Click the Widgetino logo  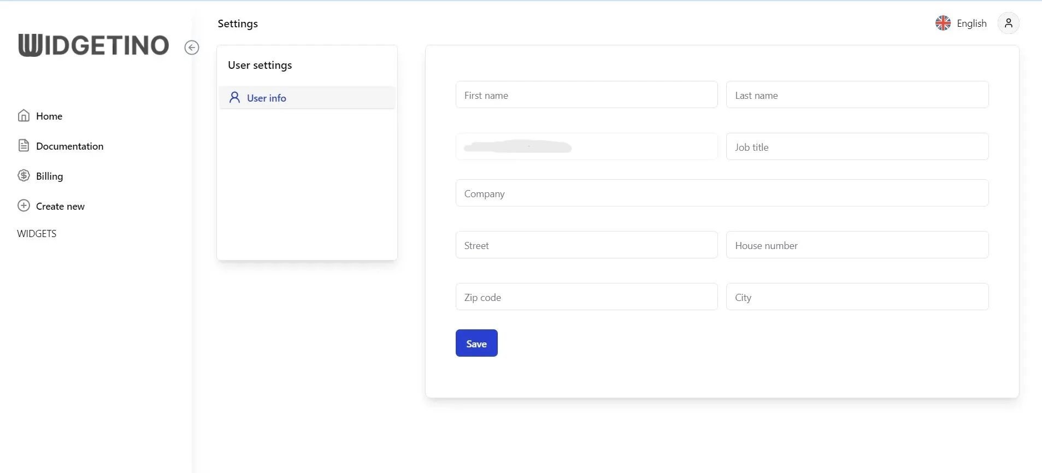[x=93, y=45]
